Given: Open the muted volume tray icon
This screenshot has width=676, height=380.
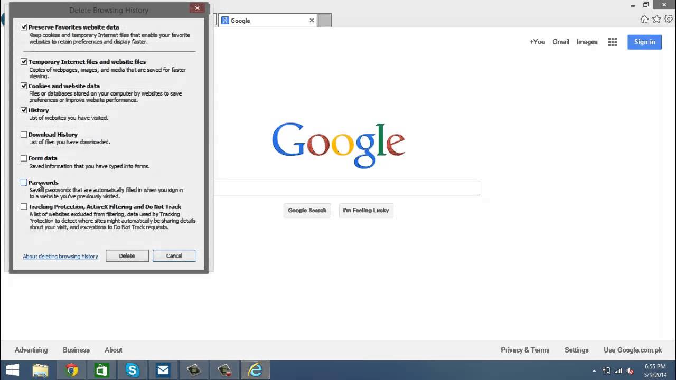Looking at the screenshot, I should (630, 371).
